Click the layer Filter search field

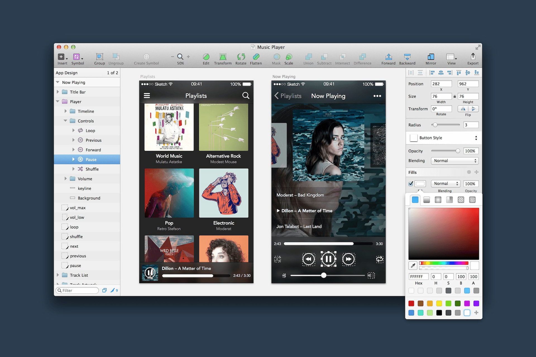coord(77,290)
